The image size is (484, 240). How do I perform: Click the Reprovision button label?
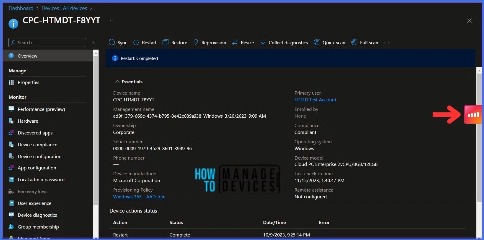pyautogui.click(x=214, y=43)
